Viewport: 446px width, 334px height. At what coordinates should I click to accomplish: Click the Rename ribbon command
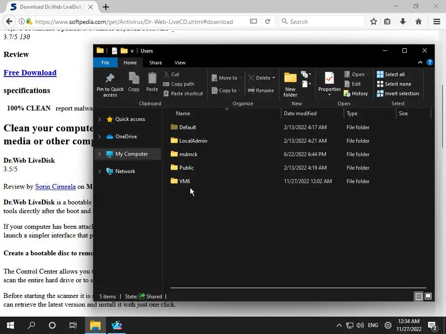point(261,90)
